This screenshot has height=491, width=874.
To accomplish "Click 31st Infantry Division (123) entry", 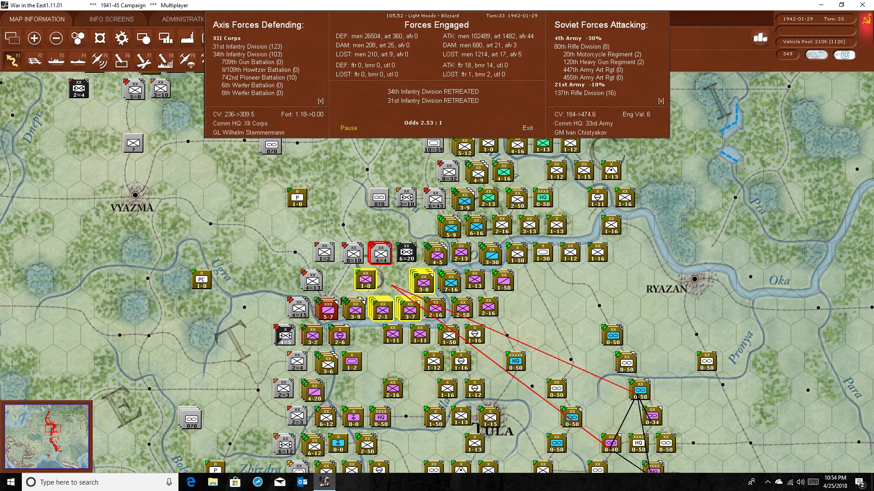I will 247,47.
